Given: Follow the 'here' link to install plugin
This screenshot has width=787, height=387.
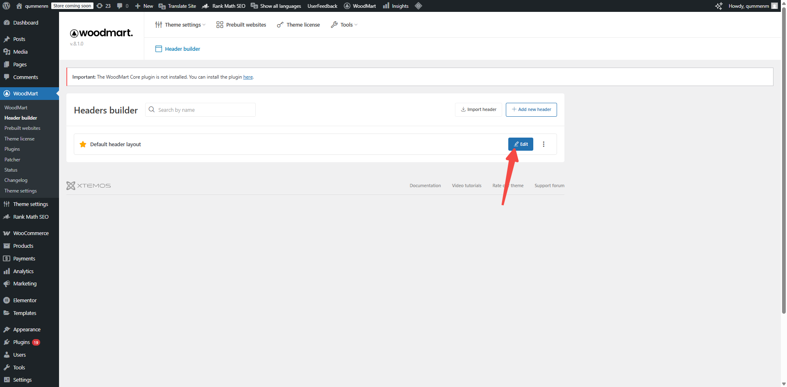Looking at the screenshot, I should [x=248, y=77].
